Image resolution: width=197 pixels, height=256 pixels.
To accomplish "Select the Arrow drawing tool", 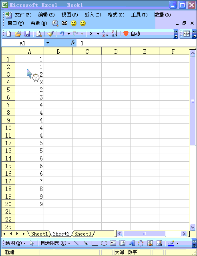I will coord(86,243).
